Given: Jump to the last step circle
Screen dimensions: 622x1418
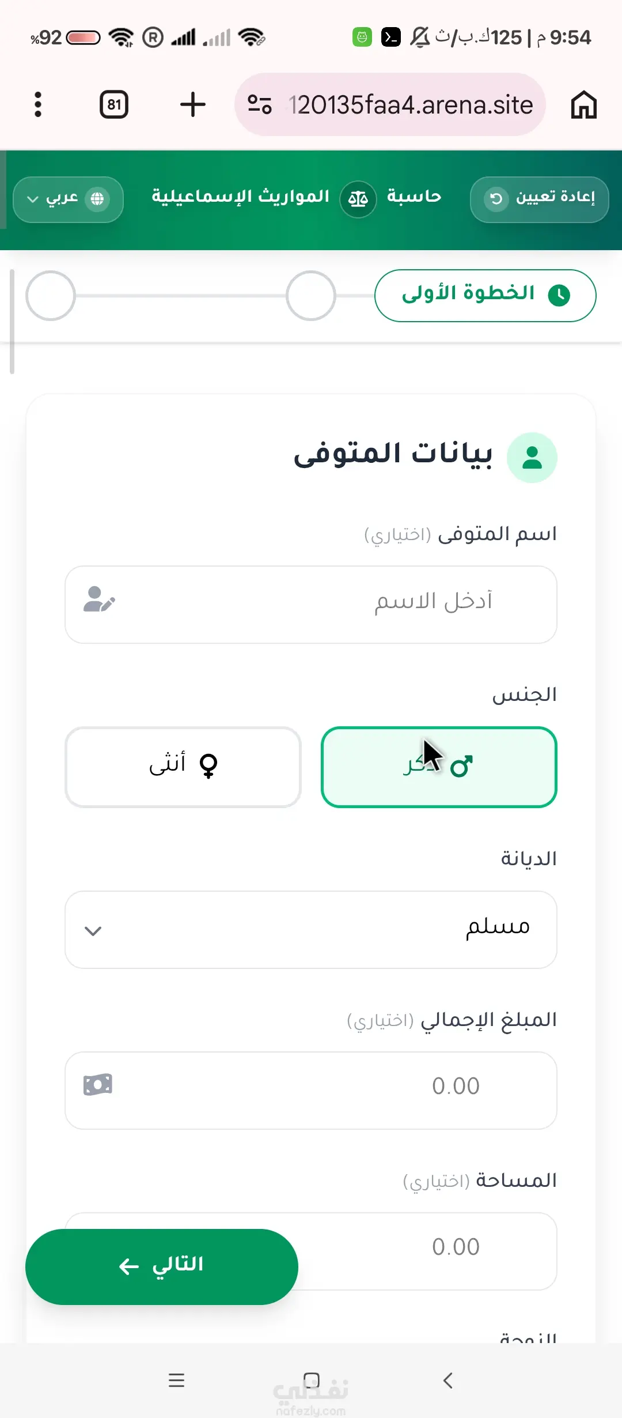Looking at the screenshot, I should tap(51, 295).
